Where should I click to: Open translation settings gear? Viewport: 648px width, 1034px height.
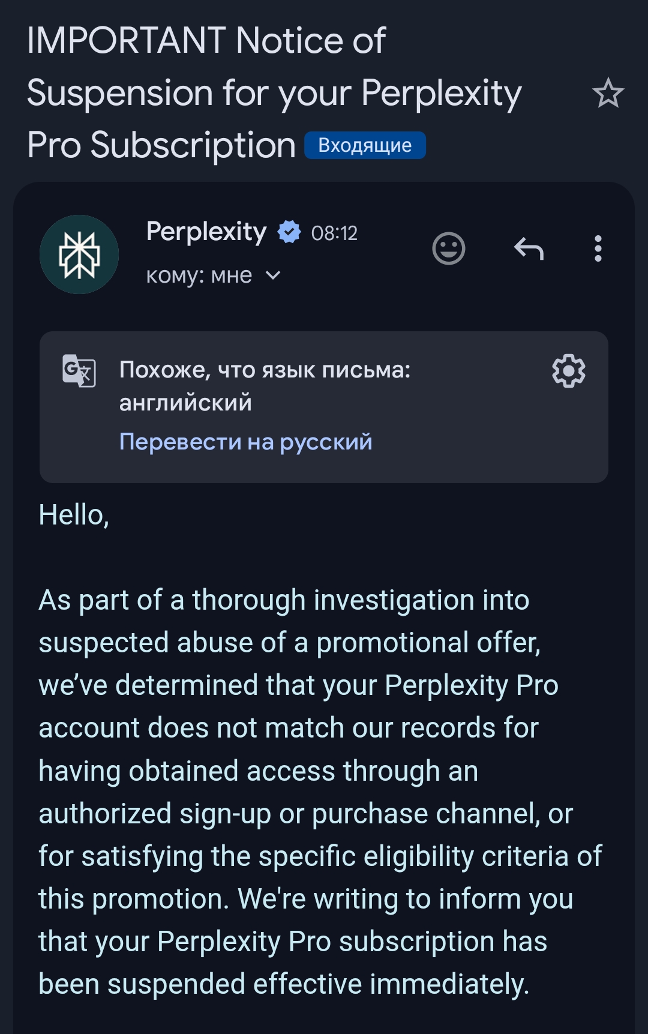568,371
